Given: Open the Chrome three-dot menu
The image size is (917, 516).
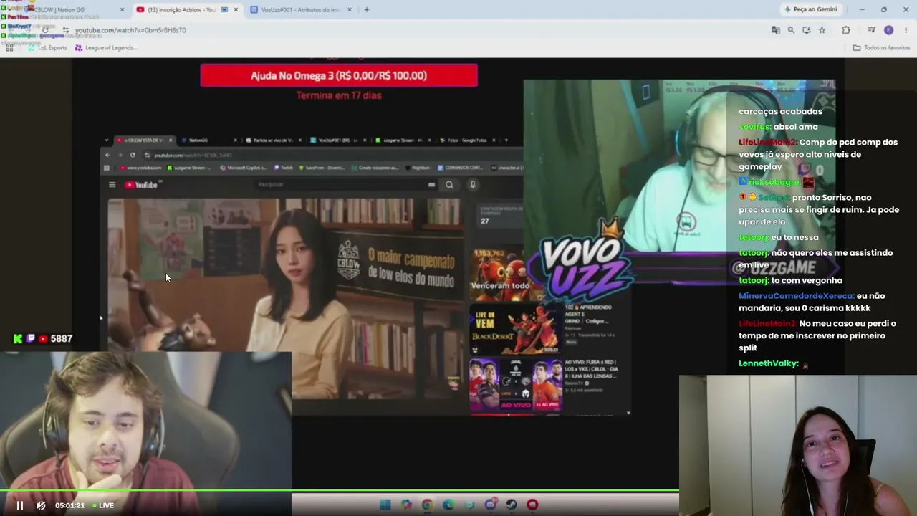Looking at the screenshot, I should click(906, 30).
